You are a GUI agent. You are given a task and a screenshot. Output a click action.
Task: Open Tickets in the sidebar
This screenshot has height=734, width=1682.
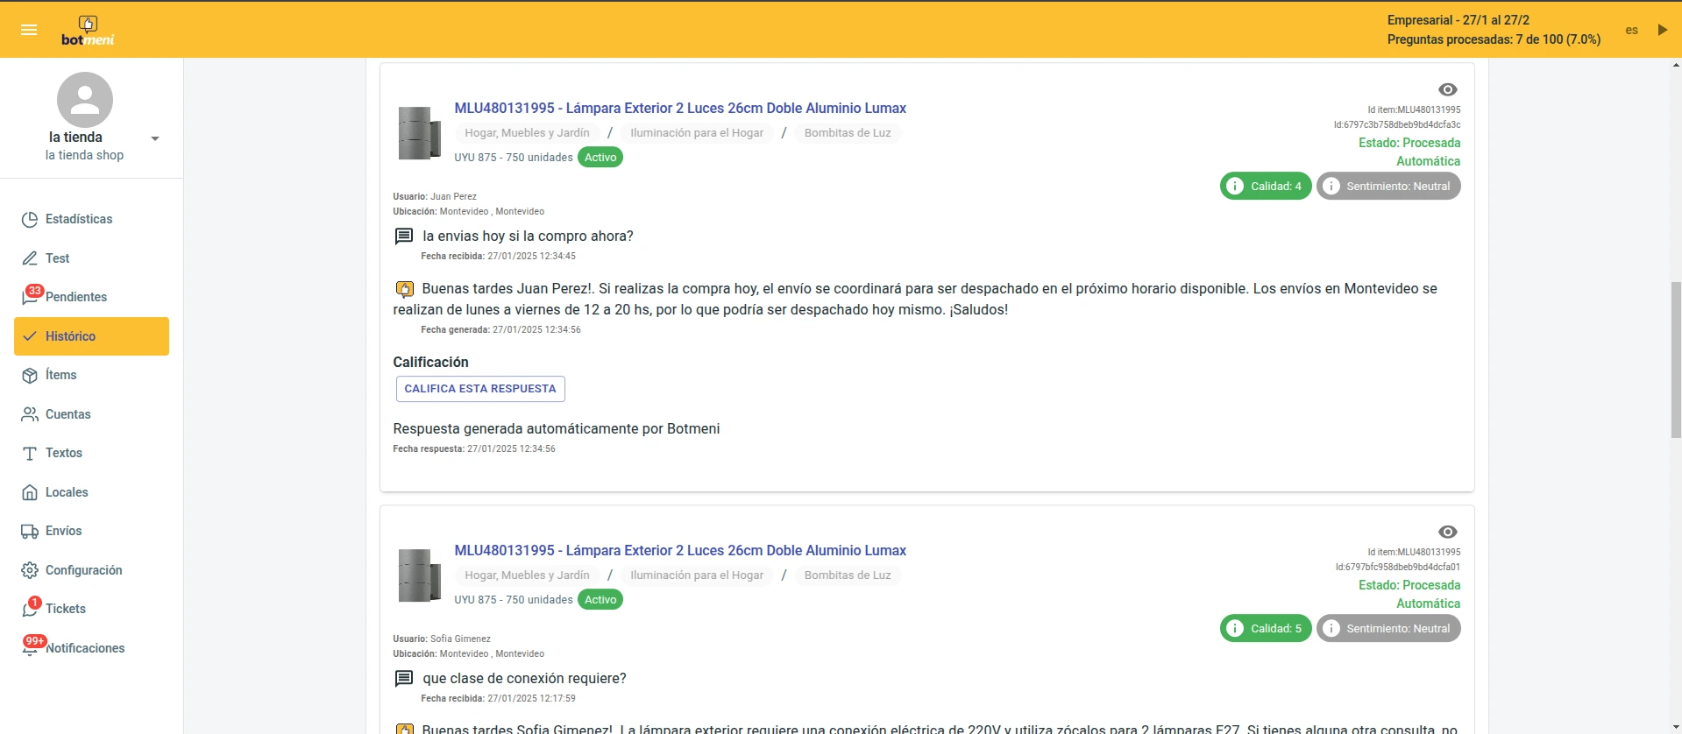[66, 609]
